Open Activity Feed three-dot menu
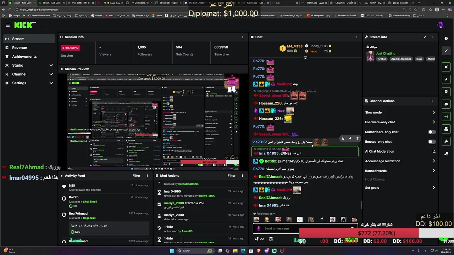Viewport: 454px width, 255px height. click(x=147, y=176)
